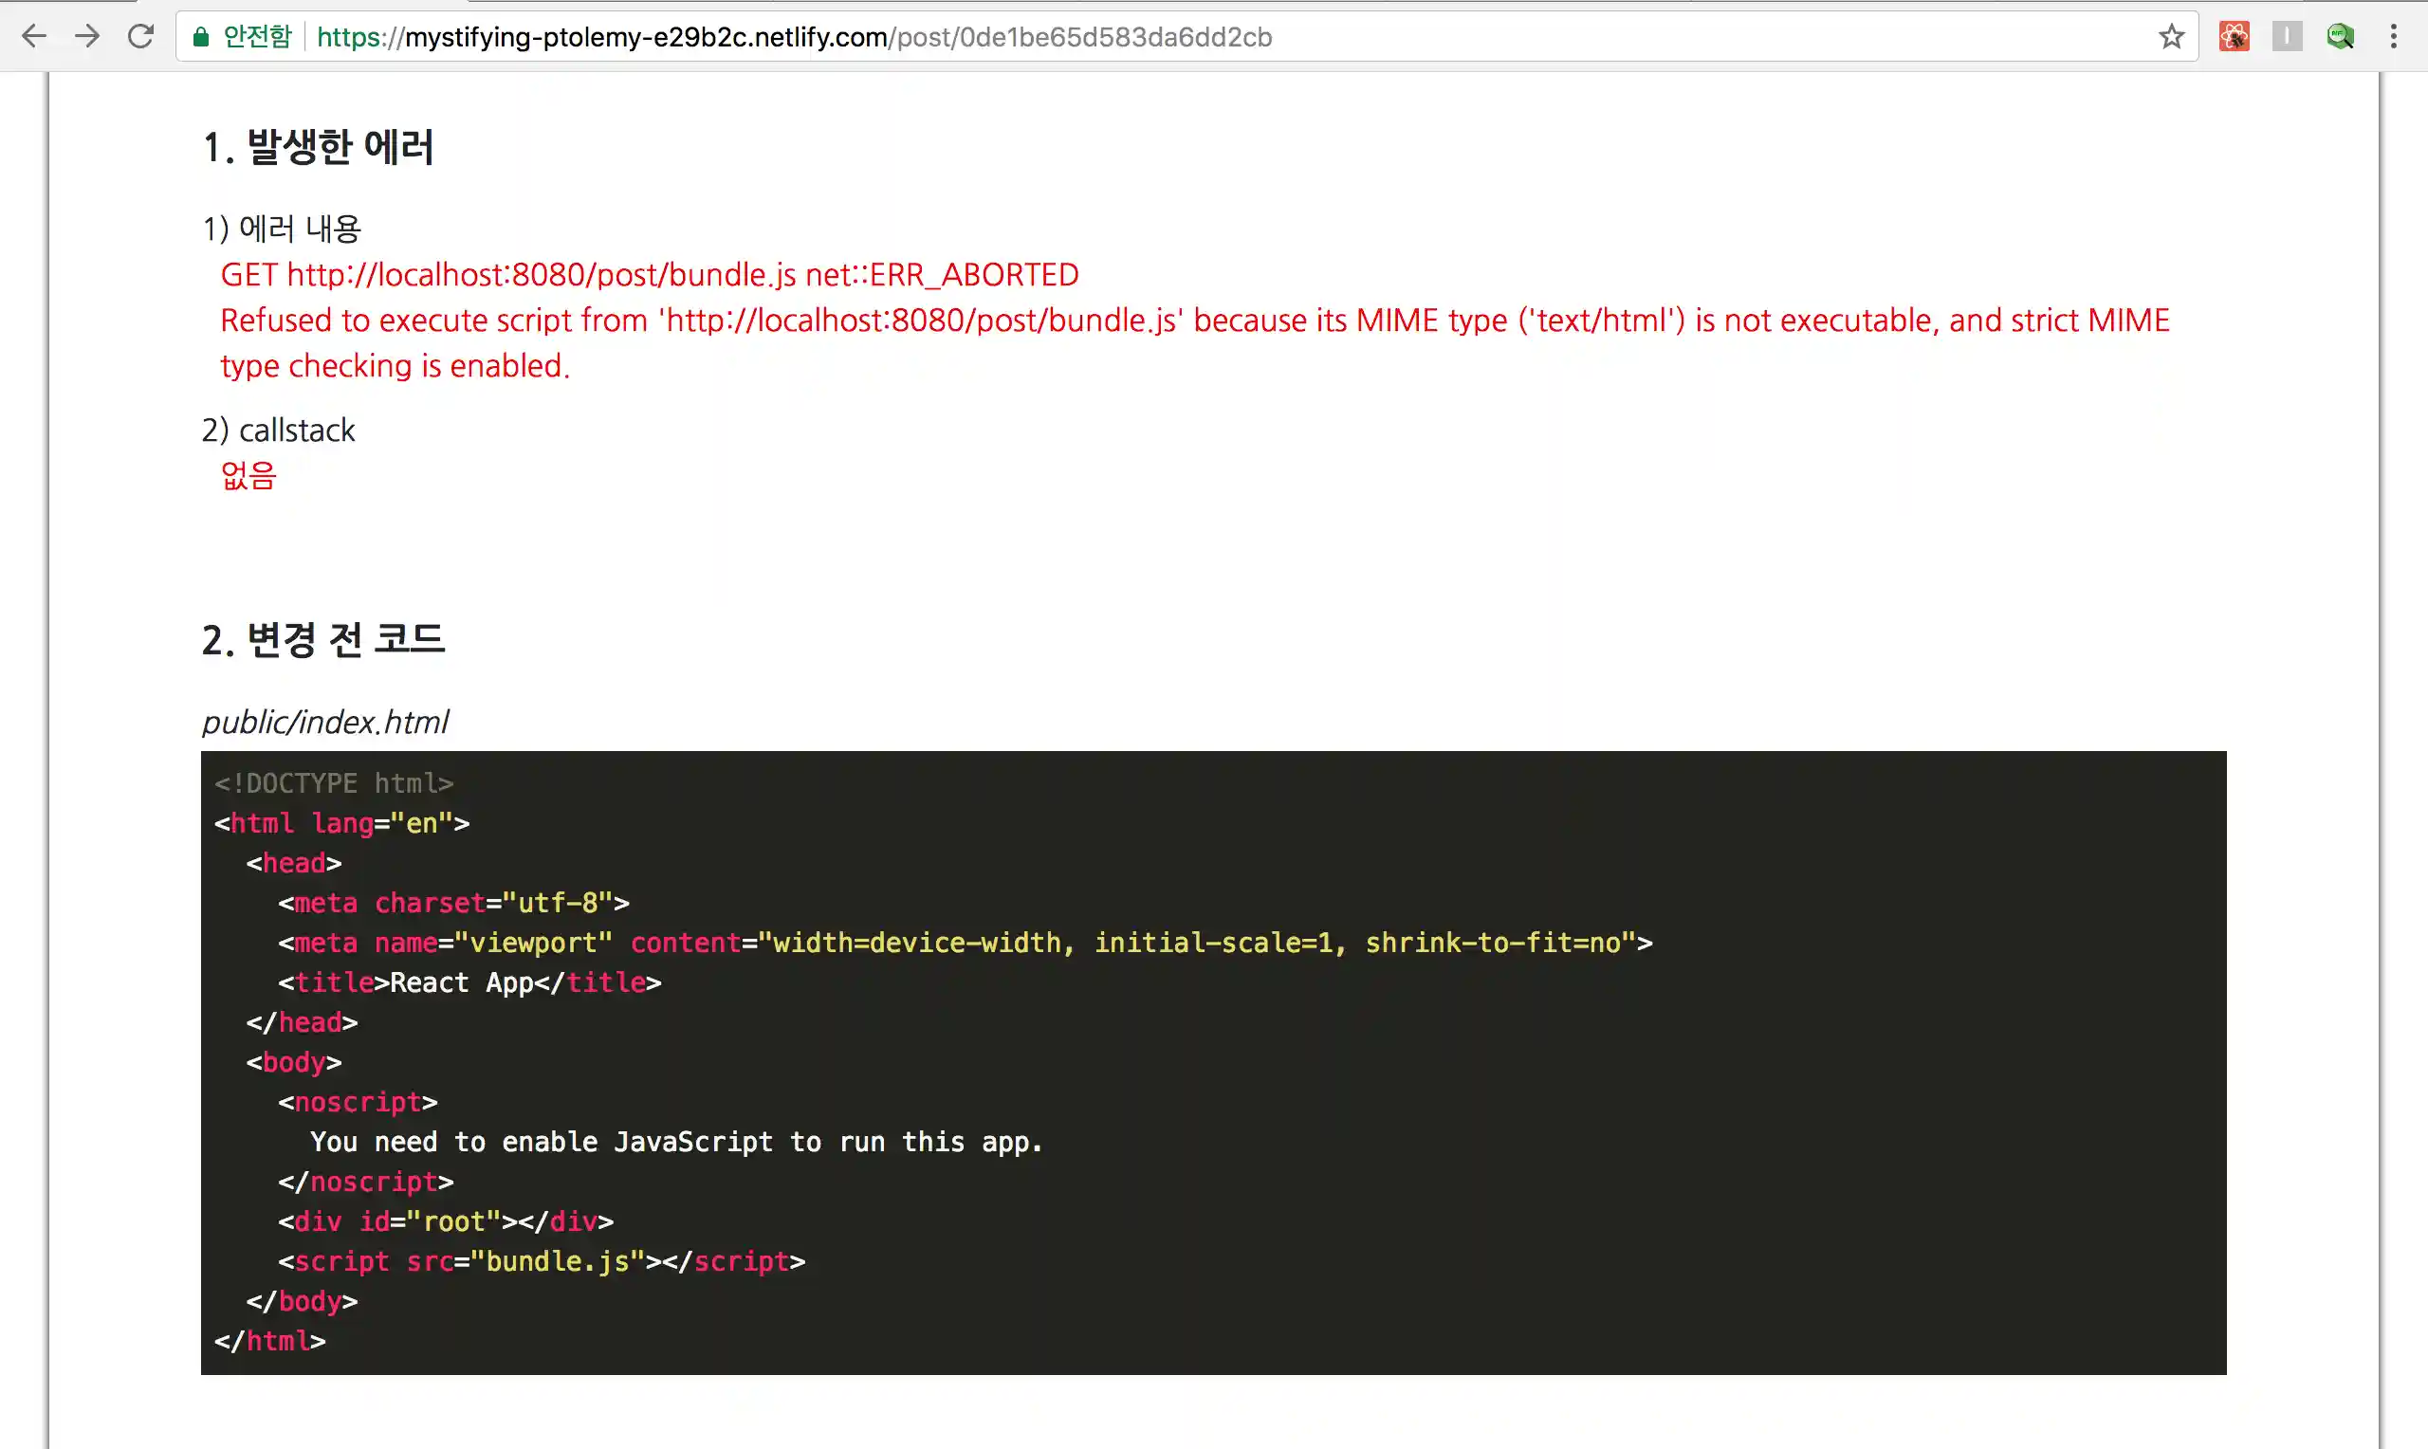
Task: Open the React Developer Tools extension
Action: pos(2234,37)
